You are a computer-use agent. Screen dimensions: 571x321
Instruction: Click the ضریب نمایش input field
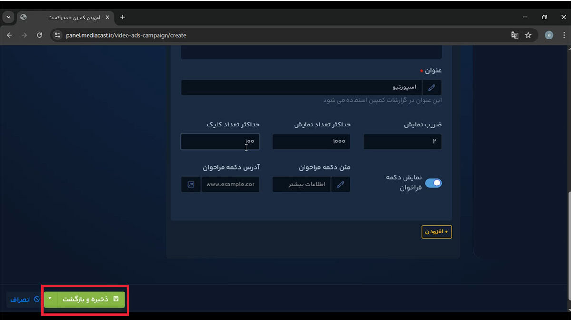click(x=402, y=142)
